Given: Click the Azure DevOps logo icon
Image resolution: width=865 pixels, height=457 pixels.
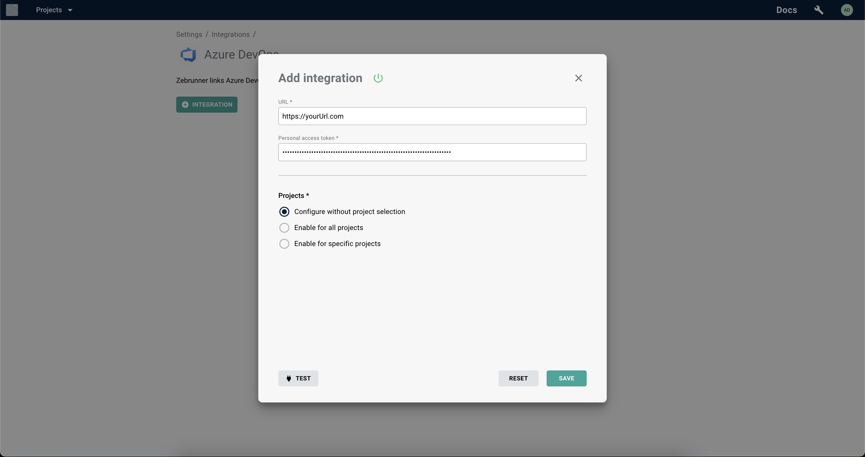Looking at the screenshot, I should tap(188, 55).
